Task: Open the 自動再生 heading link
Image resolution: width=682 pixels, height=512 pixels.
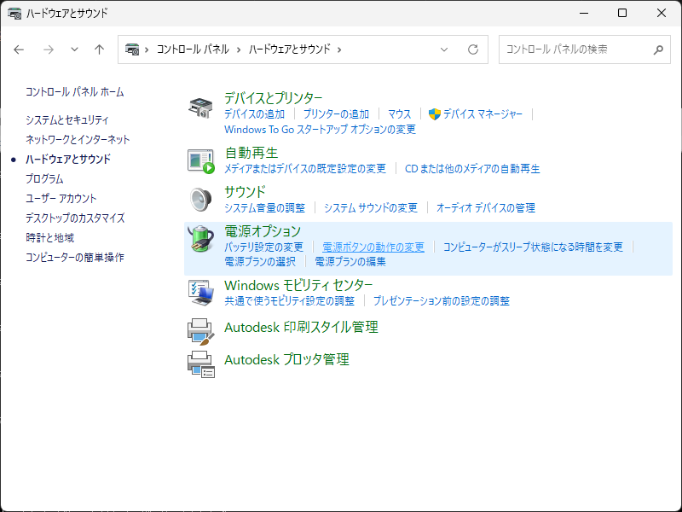Action: coord(251,153)
